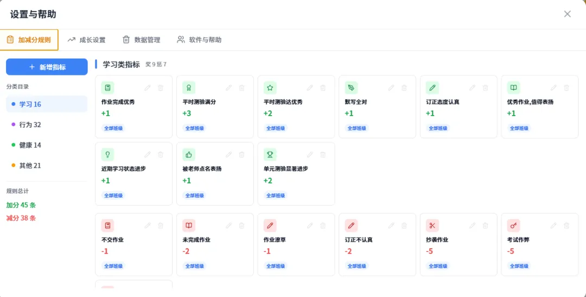
Task: Edit the 单元测验显著进步 rule
Action: [x=310, y=155]
